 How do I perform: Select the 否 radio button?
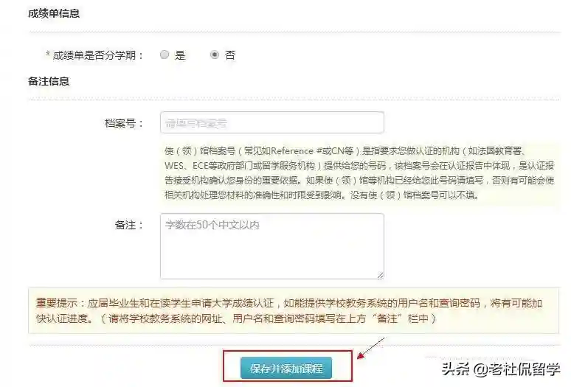click(x=215, y=55)
